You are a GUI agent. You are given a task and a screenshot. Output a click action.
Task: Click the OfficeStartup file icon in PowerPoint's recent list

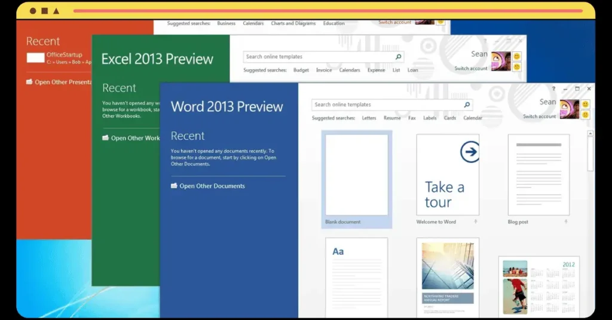click(x=35, y=58)
